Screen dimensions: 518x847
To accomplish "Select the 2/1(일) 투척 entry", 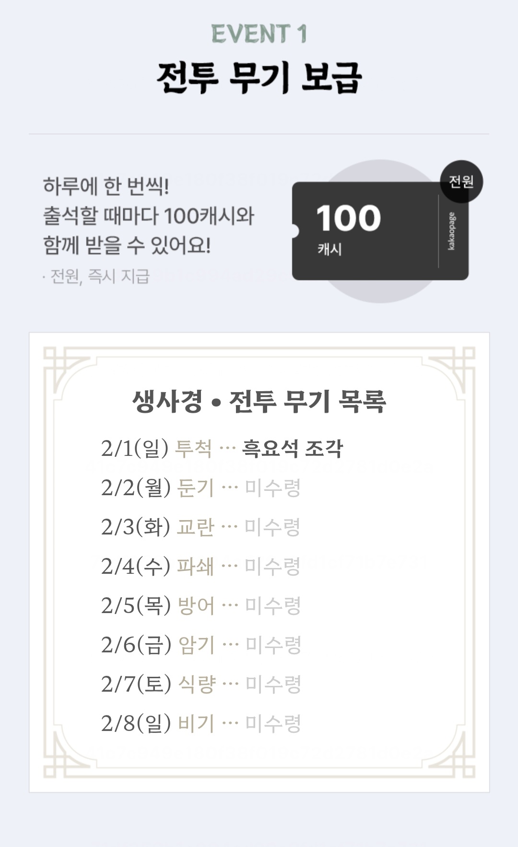I will coord(156,449).
